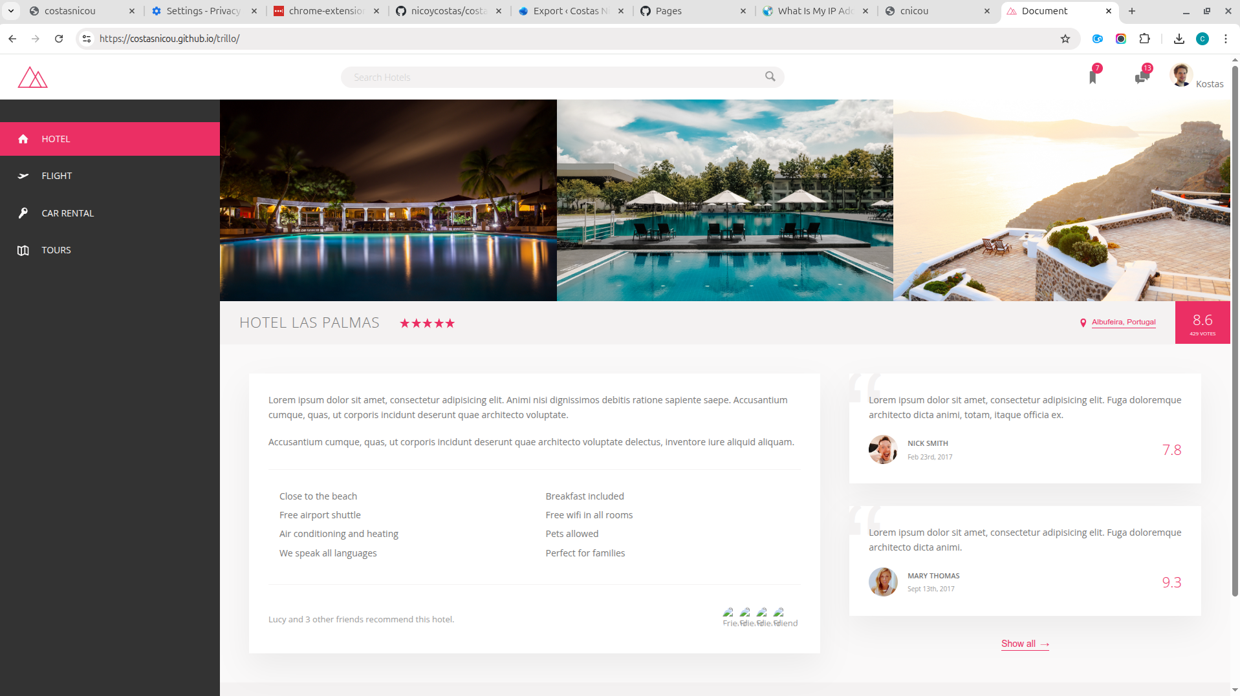The height and width of the screenshot is (696, 1240).
Task: Select the Car Rental key icon
Action: pos(23,213)
